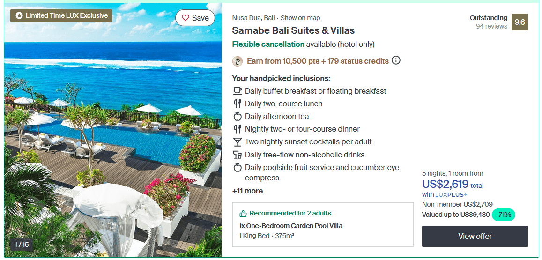Click fork icon beside two-course lunch
The width and height of the screenshot is (542, 260).
(238, 104)
